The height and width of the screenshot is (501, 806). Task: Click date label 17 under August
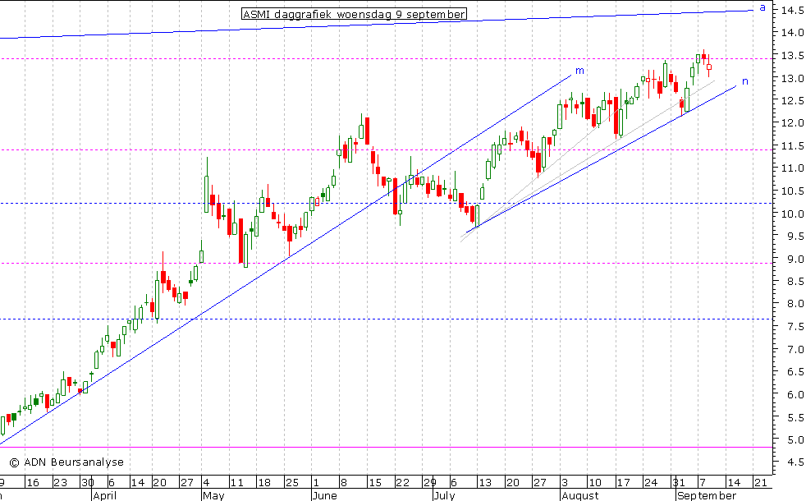coord(623,482)
